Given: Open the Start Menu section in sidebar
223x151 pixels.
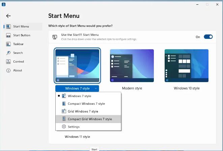Looking at the screenshot, I should [23, 26].
